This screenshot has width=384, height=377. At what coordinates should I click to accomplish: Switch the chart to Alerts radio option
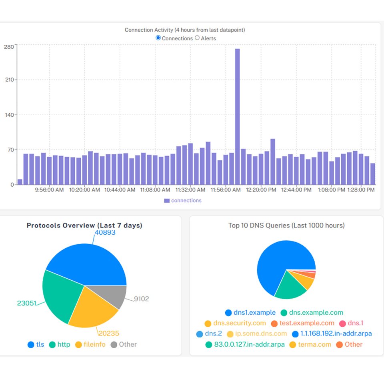point(197,38)
